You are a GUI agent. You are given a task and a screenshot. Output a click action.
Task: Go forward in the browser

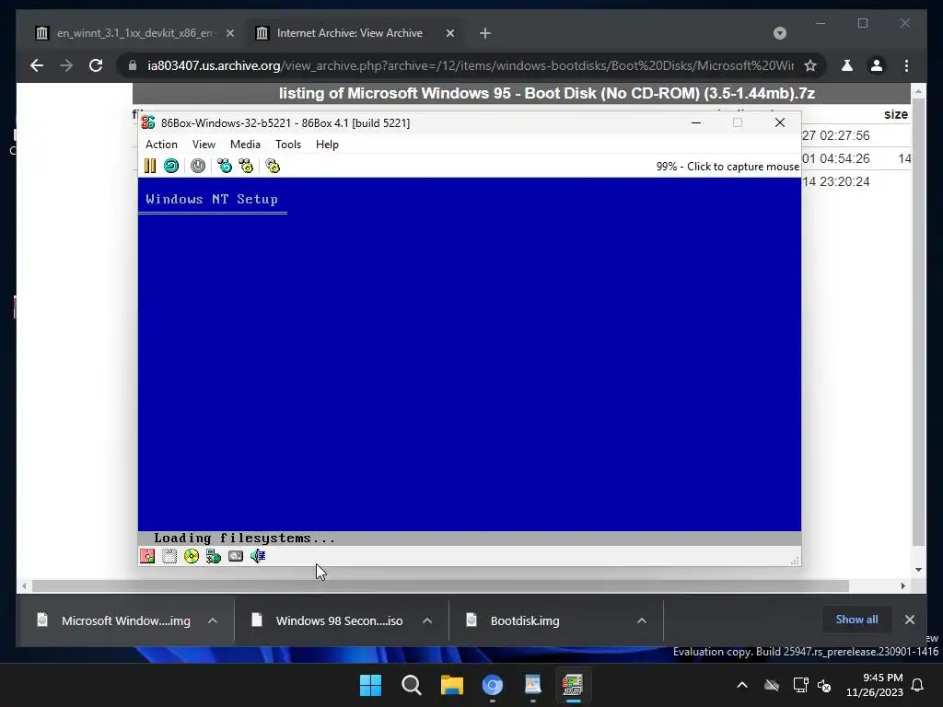coord(66,65)
